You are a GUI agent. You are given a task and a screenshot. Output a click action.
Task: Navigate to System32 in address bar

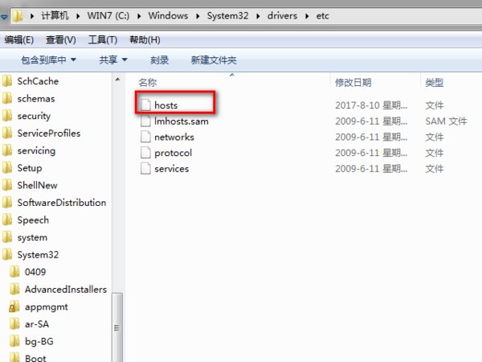pos(228,15)
